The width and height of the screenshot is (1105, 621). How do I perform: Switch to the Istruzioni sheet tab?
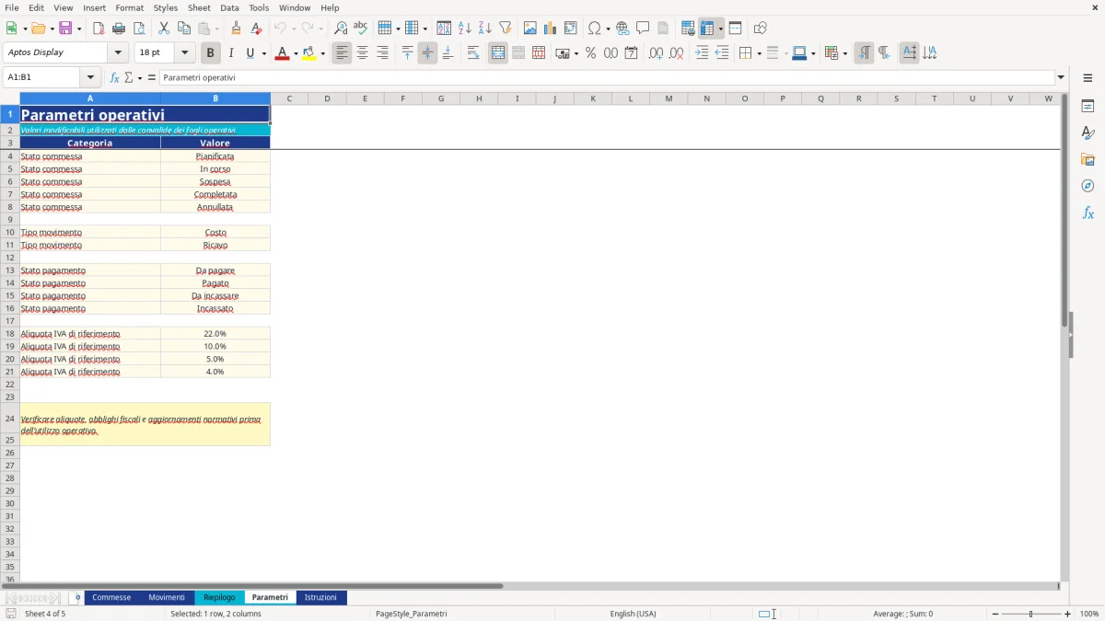click(321, 597)
